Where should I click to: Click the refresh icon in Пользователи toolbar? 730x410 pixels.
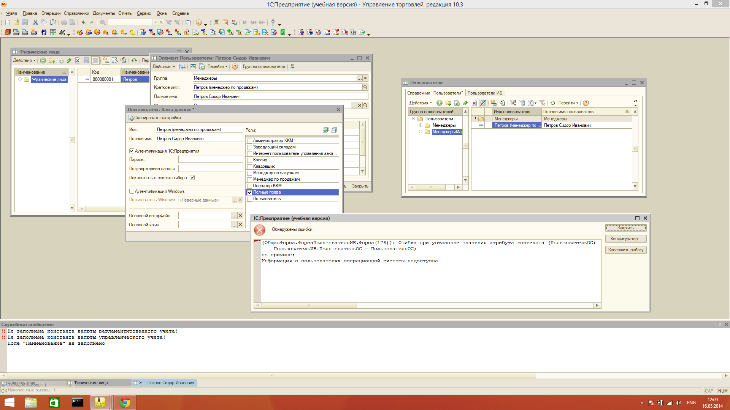point(553,103)
